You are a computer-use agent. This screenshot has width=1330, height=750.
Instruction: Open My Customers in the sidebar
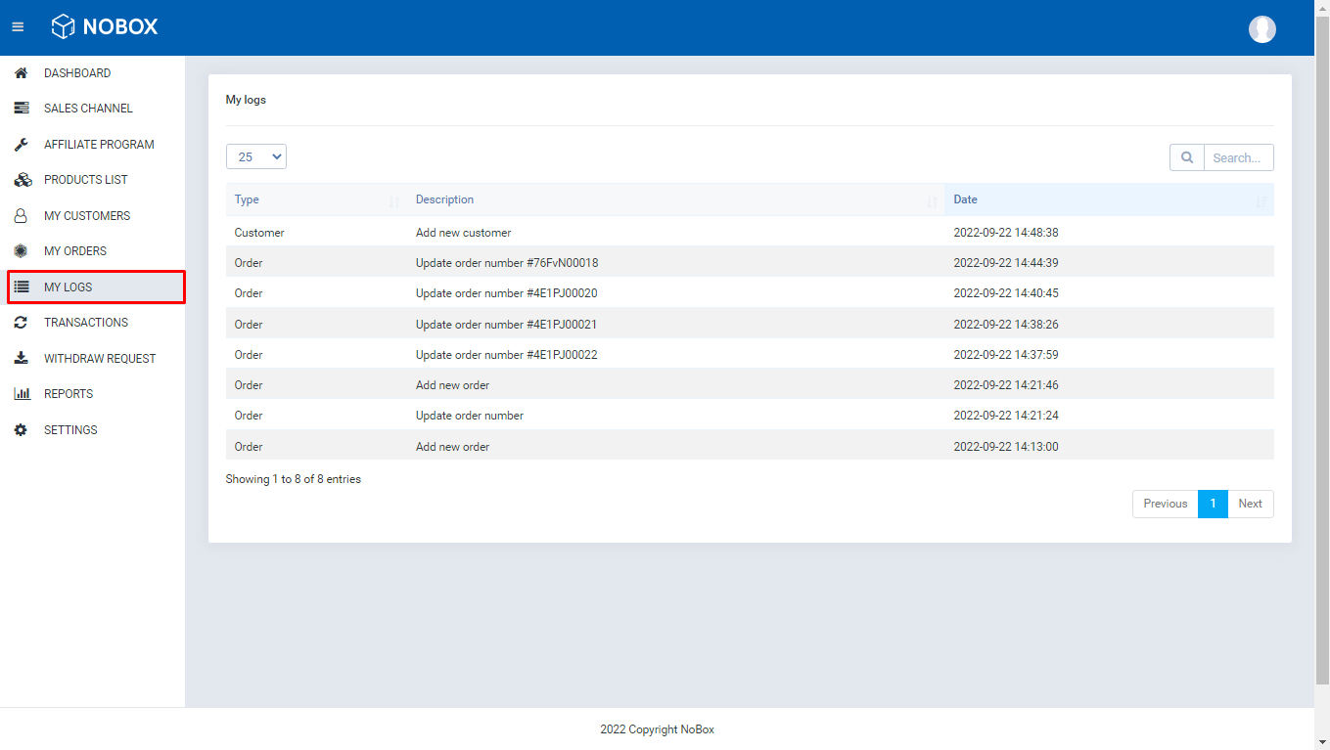[87, 216]
